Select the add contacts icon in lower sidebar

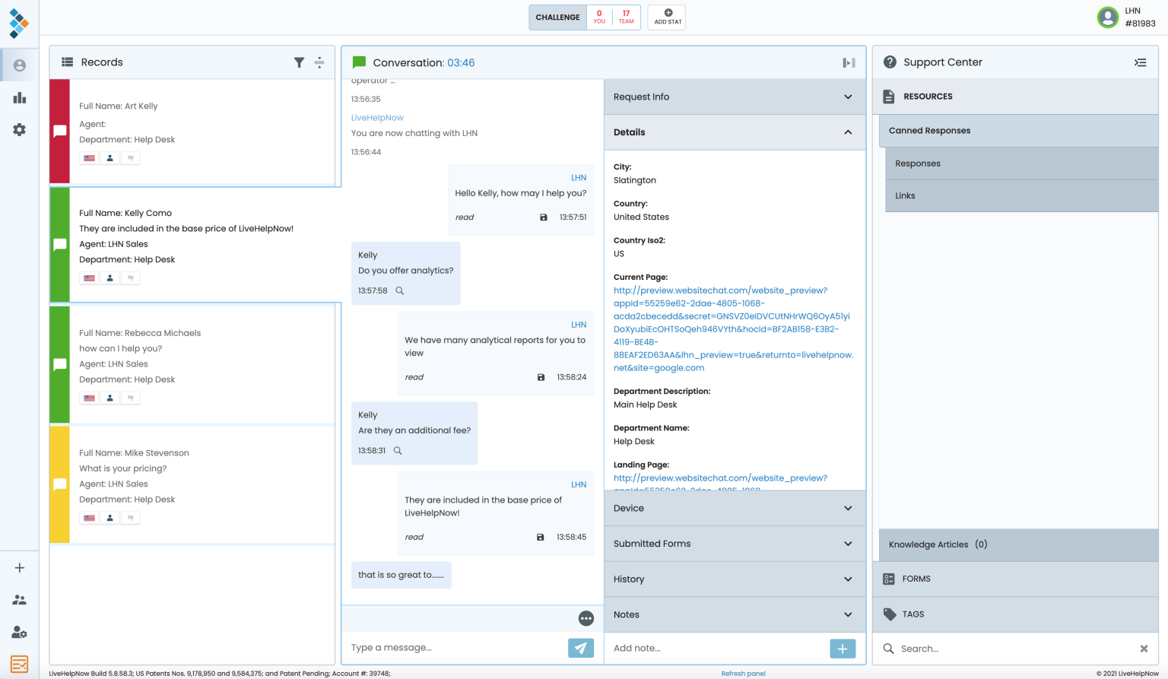coord(19,600)
